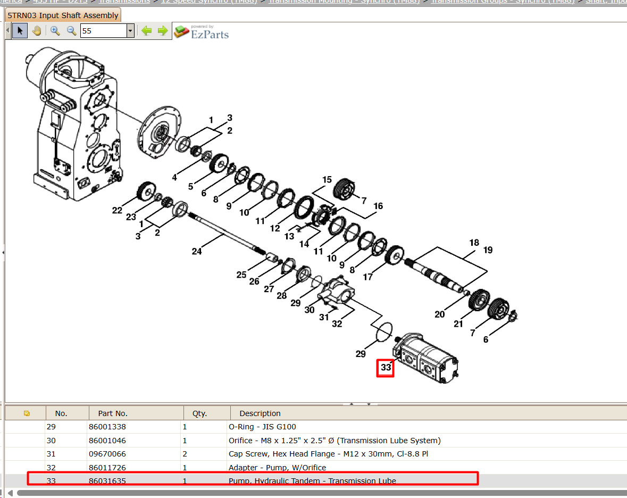Select part number 86001046 in the table

tap(107, 441)
